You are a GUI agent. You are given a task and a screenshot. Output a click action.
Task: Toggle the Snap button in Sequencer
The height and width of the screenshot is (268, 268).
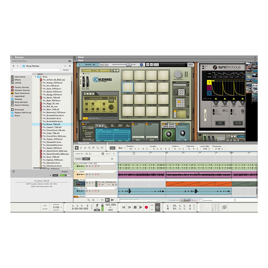pyautogui.click(x=112, y=148)
